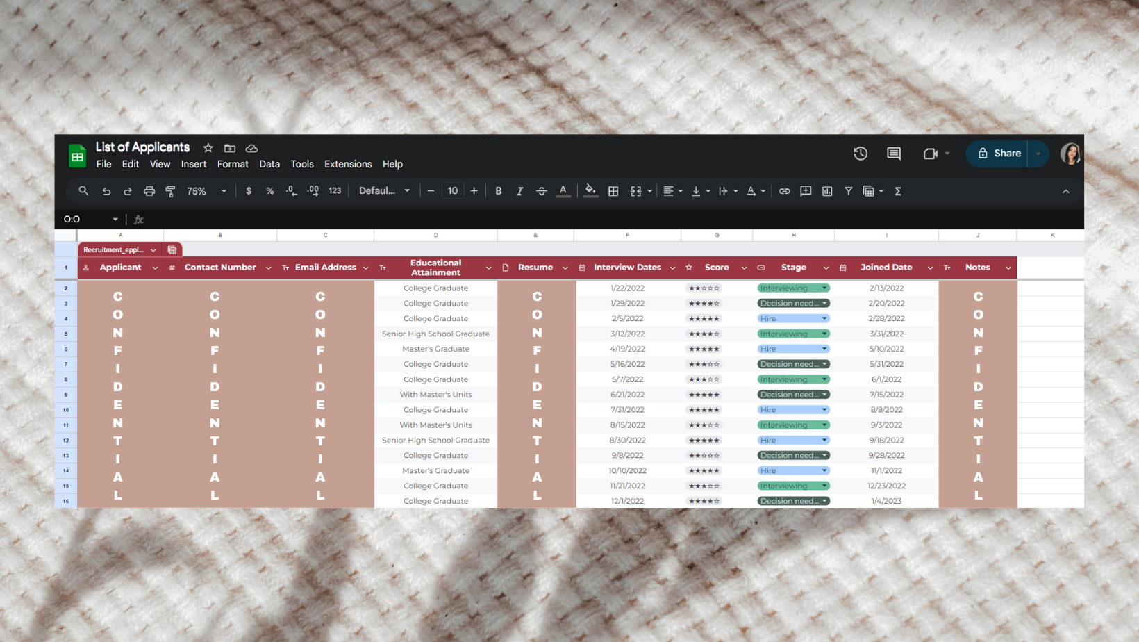
Task: Click the table view icon beside Recruitment_appl
Action: (x=172, y=250)
